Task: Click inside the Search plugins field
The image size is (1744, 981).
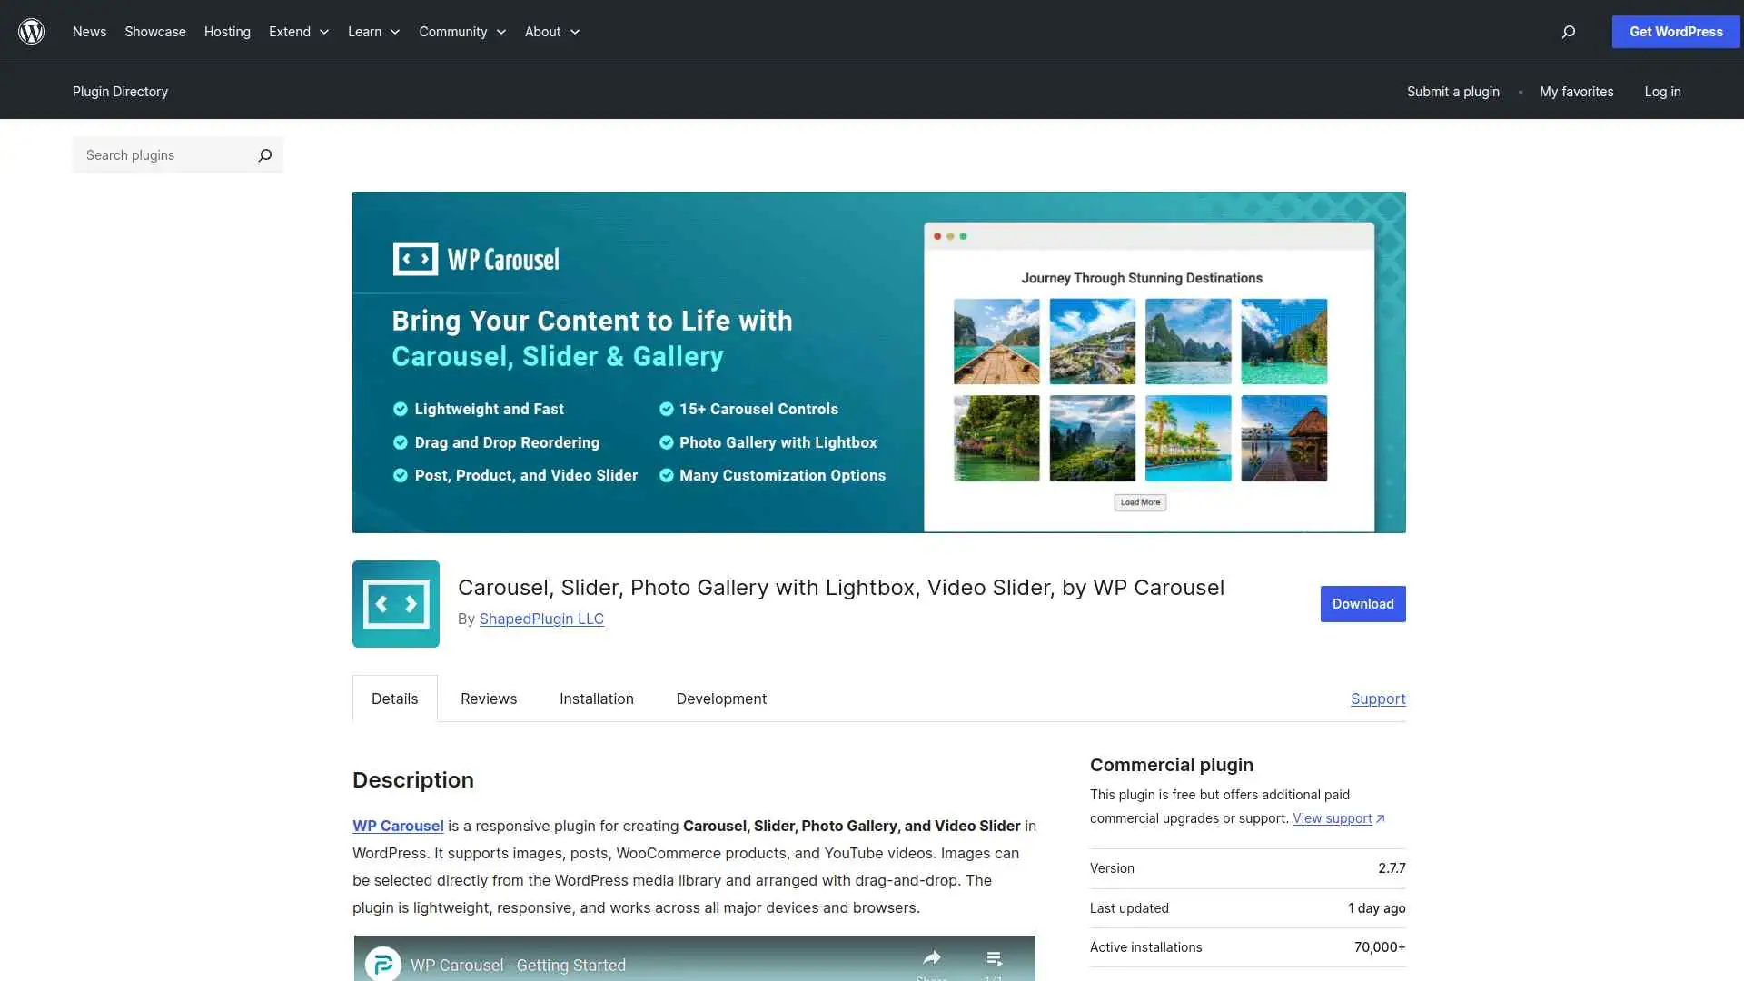Action: tap(154, 154)
